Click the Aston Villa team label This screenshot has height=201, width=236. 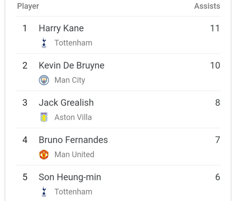tap(73, 117)
